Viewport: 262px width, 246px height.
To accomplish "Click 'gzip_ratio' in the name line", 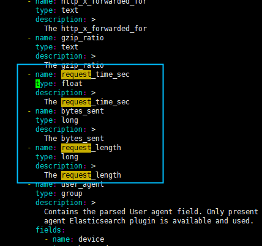I will click(83, 38).
